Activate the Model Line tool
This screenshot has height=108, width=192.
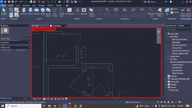click(62, 12)
